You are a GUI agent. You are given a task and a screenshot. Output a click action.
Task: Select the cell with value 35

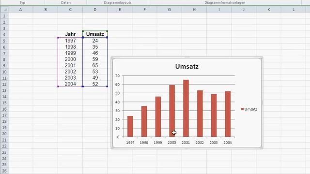click(95, 47)
